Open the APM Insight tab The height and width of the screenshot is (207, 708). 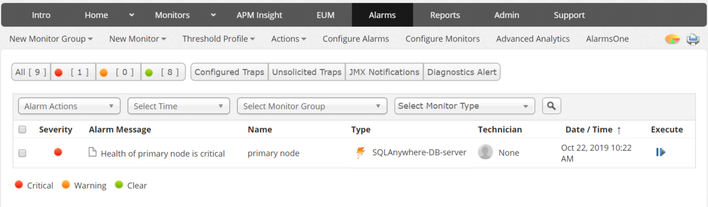click(259, 15)
